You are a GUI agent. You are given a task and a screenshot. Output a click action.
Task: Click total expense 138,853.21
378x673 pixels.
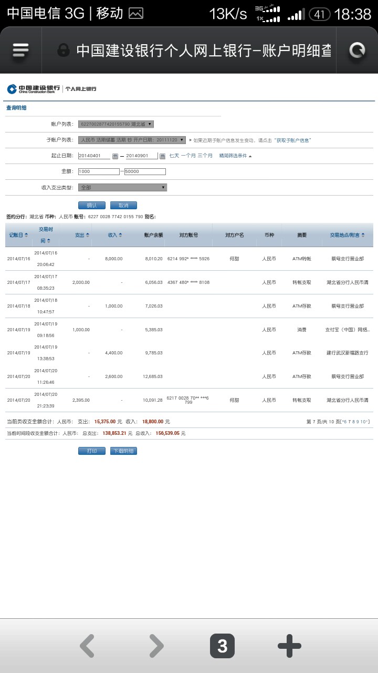coord(114,433)
